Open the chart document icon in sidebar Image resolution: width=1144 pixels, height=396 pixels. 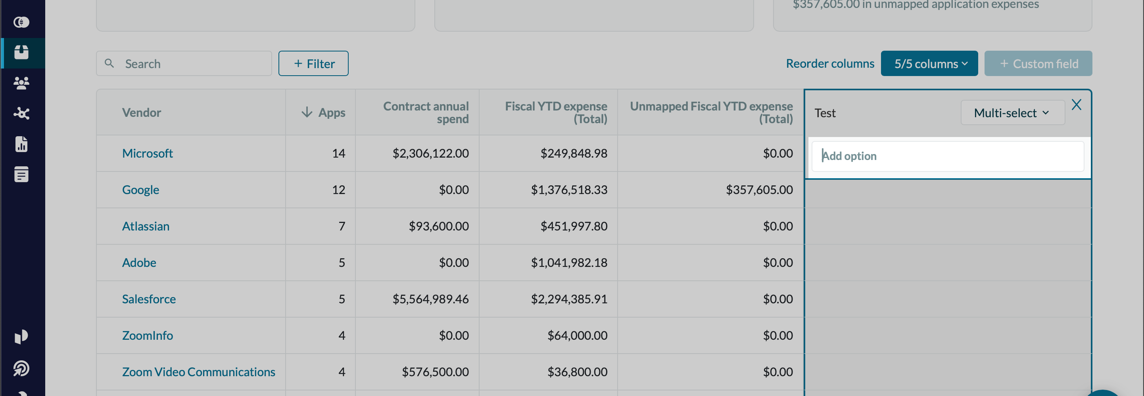21,144
